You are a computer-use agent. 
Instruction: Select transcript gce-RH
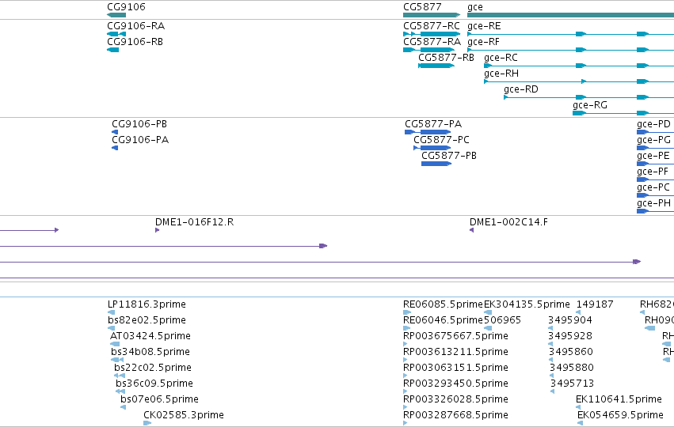coord(579,81)
